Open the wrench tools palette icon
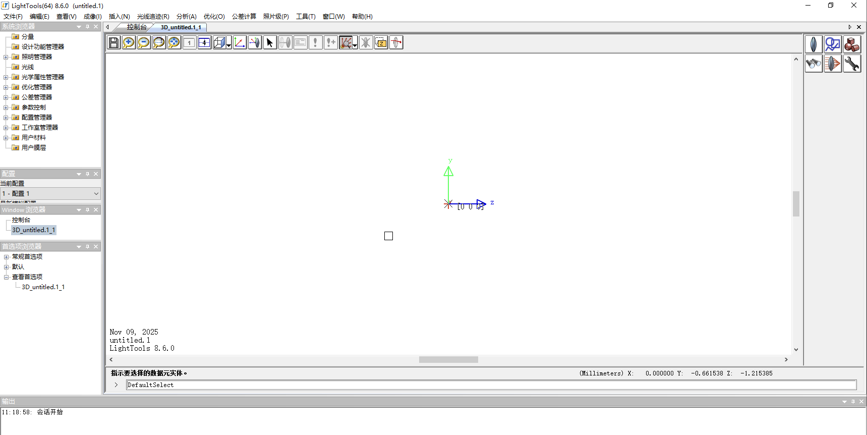 (x=852, y=64)
